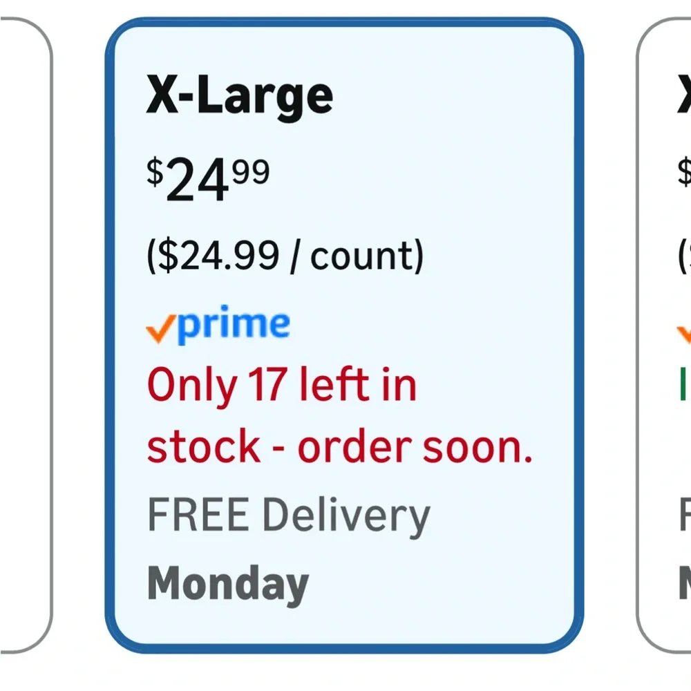Click the partial price on right card

tap(684, 172)
